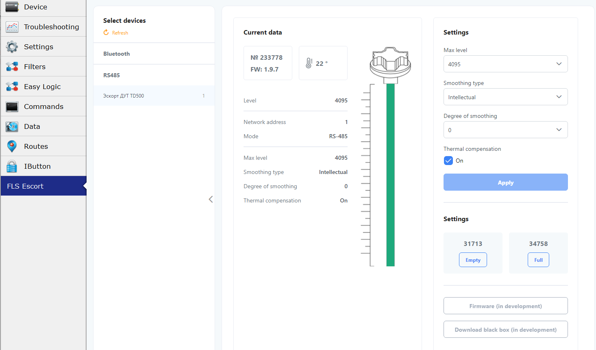Click the Empty calibration button

473,260
